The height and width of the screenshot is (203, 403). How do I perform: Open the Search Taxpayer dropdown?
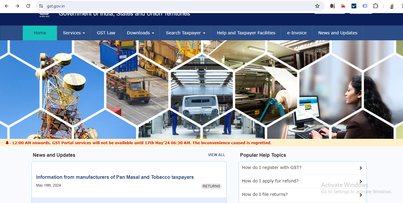(x=185, y=33)
